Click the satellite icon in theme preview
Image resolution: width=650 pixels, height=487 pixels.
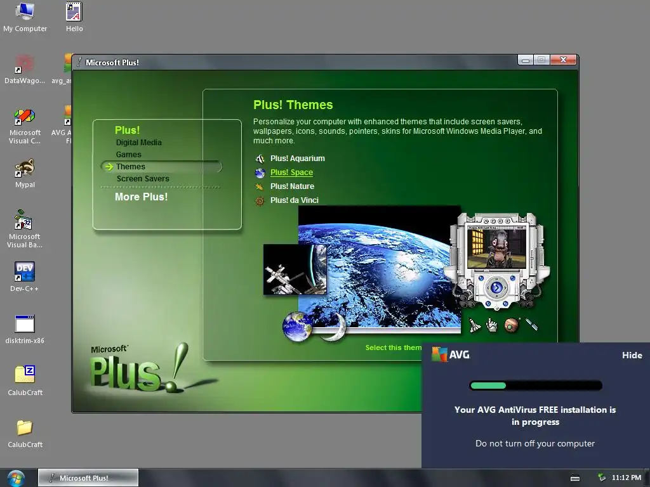[x=532, y=324]
